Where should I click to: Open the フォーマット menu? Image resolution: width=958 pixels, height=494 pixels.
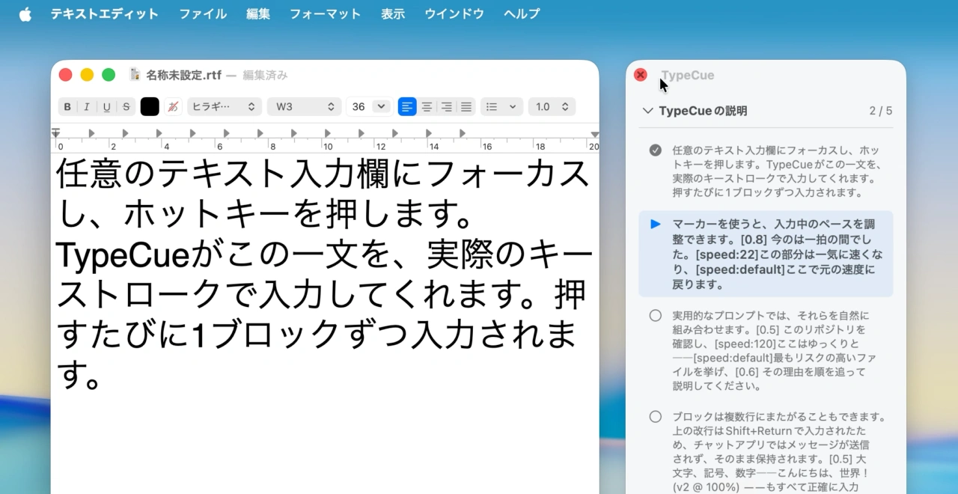pos(325,13)
